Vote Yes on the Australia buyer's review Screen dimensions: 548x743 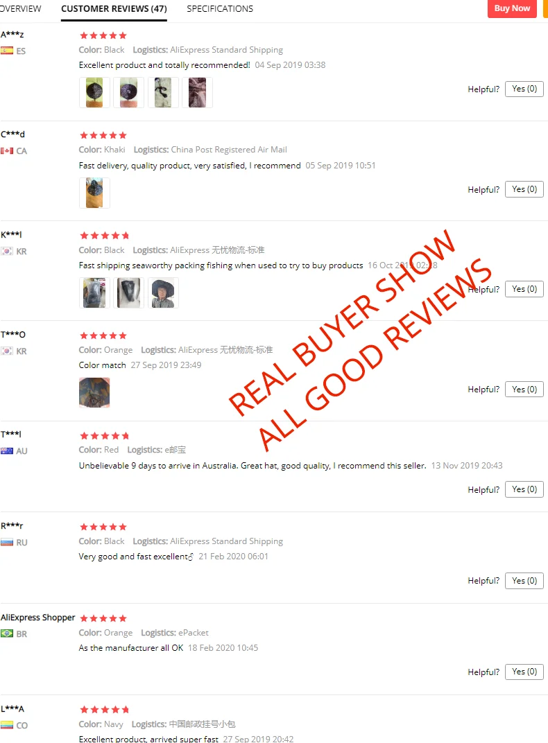coord(524,489)
